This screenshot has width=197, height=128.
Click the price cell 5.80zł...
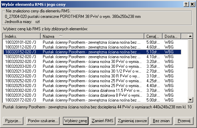(153, 42)
